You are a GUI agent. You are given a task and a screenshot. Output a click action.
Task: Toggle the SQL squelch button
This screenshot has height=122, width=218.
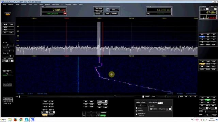click(x=7, y=71)
